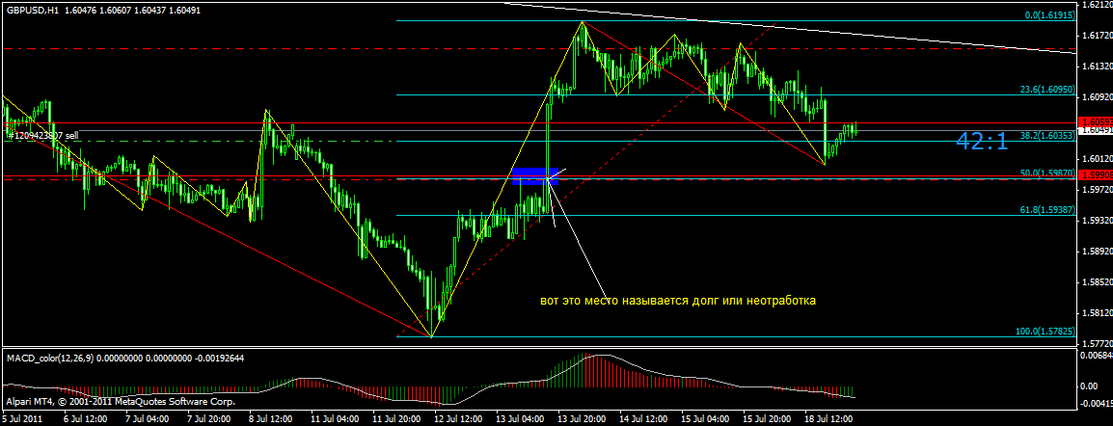This screenshot has width=1113, height=426.
Task: Click the 1.59320 price axis label
Action: [1097, 221]
